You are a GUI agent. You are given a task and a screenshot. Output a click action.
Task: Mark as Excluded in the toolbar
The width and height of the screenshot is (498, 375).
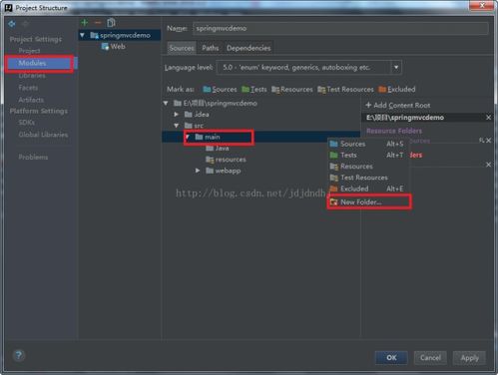click(x=397, y=89)
